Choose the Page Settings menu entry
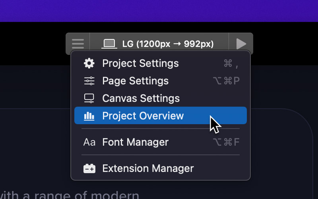The width and height of the screenshot is (318, 199). 161,81
